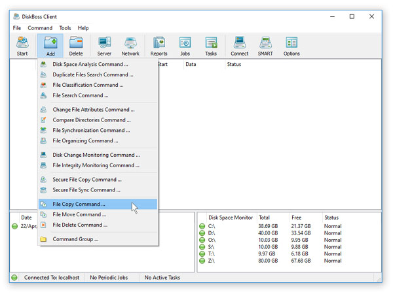The height and width of the screenshot is (294, 393).
Task: Click the Start toolbar icon
Action: [22, 46]
